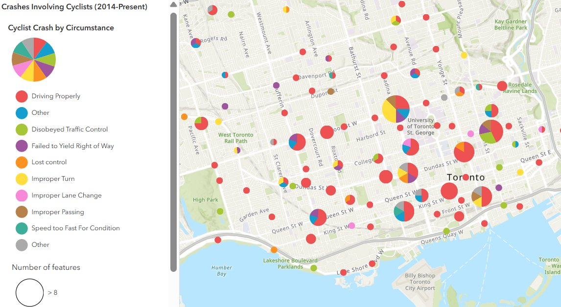This screenshot has height=307, width=561.
Task: Click the legend panel vertical scrollbar thumb
Action: [x=173, y=142]
